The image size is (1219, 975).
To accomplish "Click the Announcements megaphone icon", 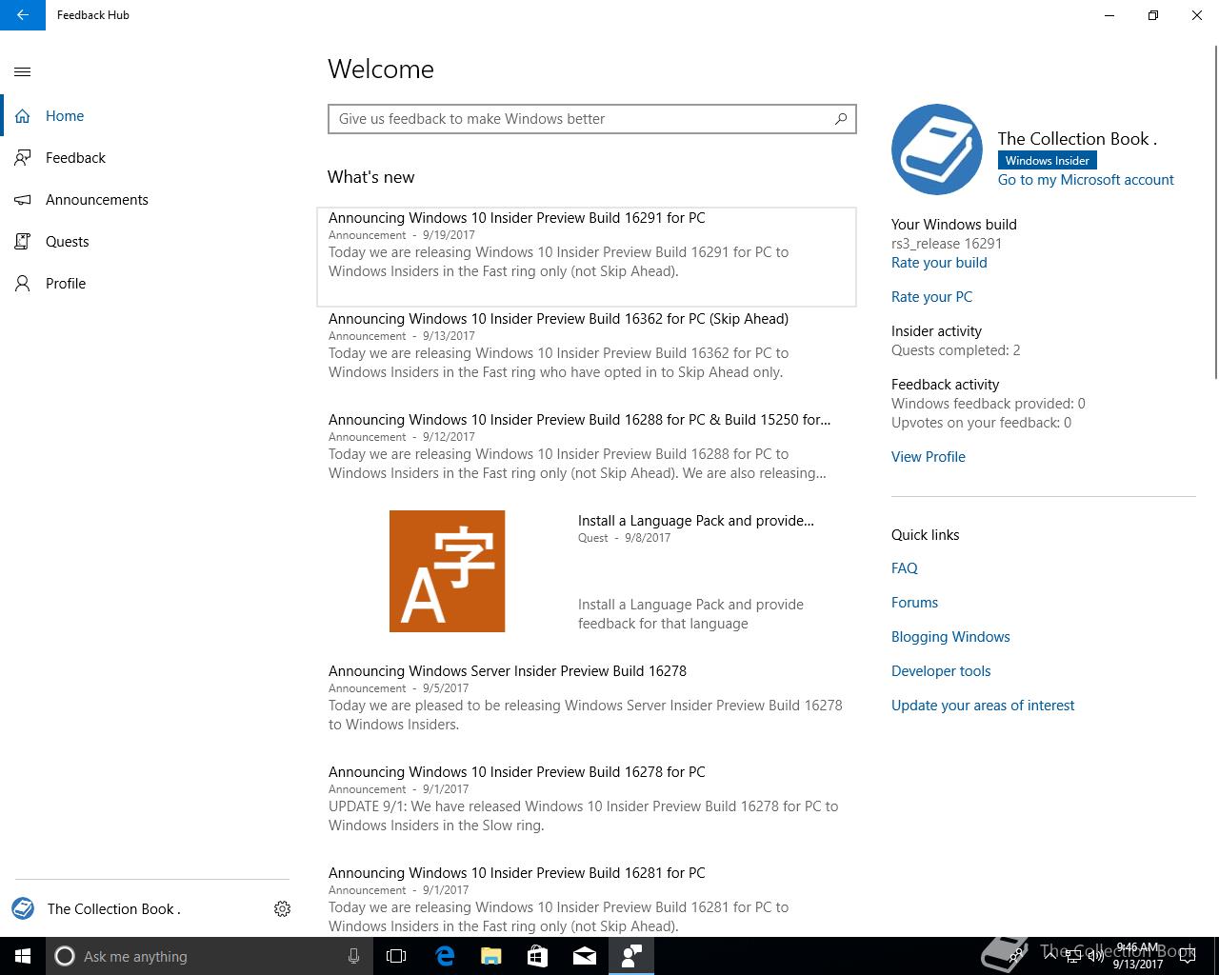I will pyautogui.click(x=23, y=200).
